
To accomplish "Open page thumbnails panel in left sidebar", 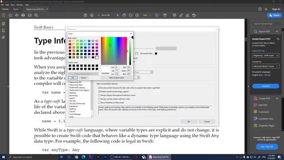I will 3,24.
